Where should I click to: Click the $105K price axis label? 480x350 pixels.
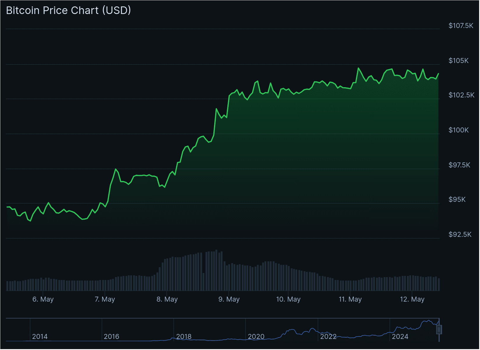click(x=459, y=61)
